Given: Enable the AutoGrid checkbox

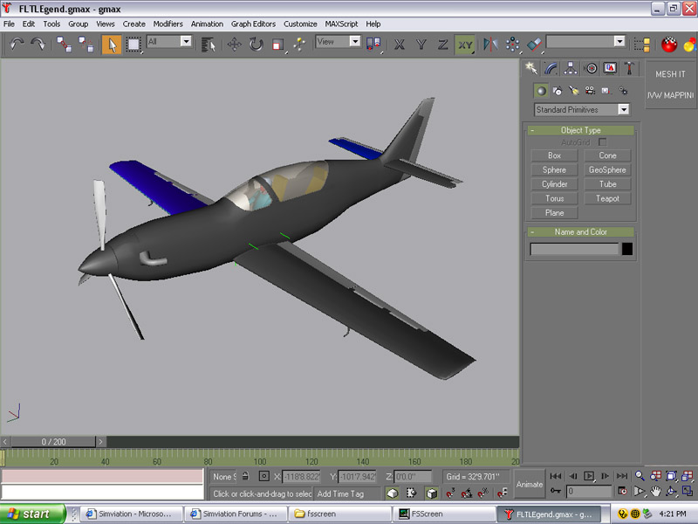Looking at the screenshot, I should (602, 141).
